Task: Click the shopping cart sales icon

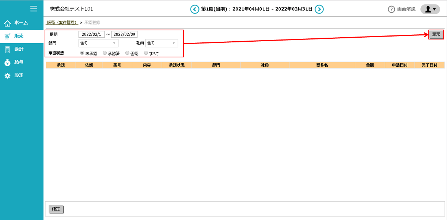Action: point(7,36)
